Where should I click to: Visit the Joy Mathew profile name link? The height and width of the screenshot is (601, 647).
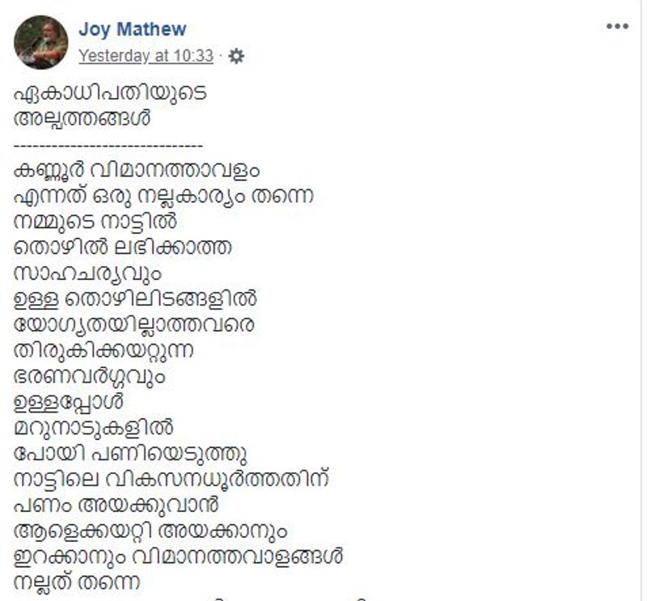coord(133,30)
